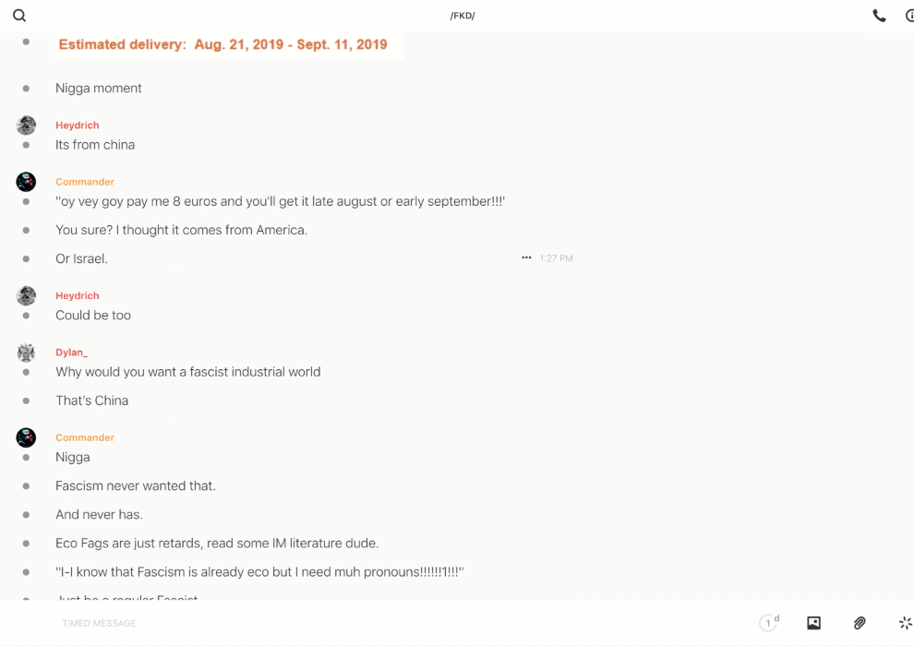Open the conversation search

coord(19,16)
